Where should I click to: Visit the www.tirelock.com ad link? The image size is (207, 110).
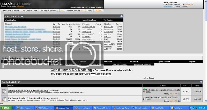coord(101,74)
